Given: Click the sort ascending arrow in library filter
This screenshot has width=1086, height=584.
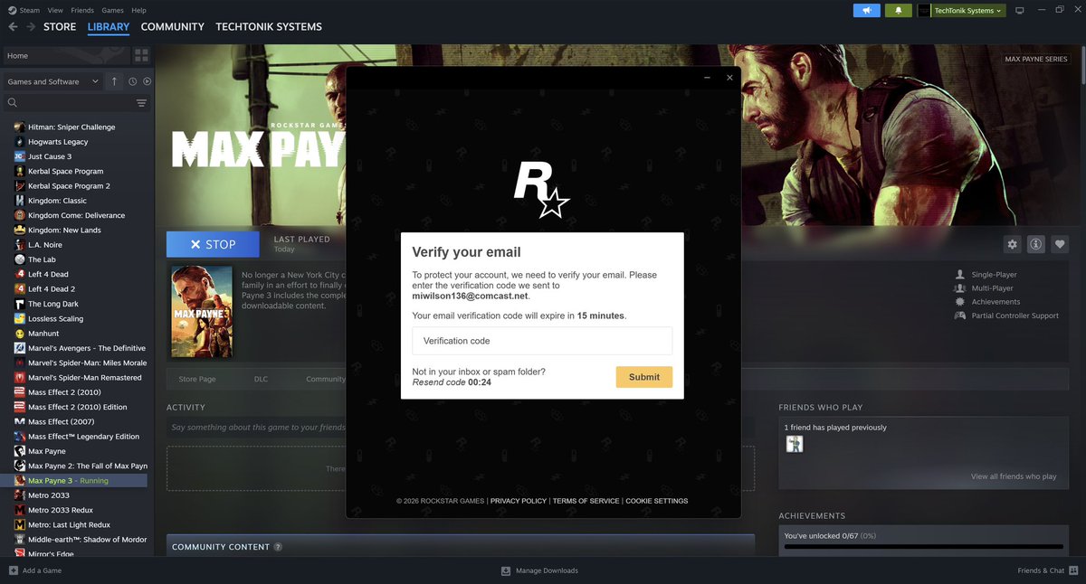Looking at the screenshot, I should point(114,81).
